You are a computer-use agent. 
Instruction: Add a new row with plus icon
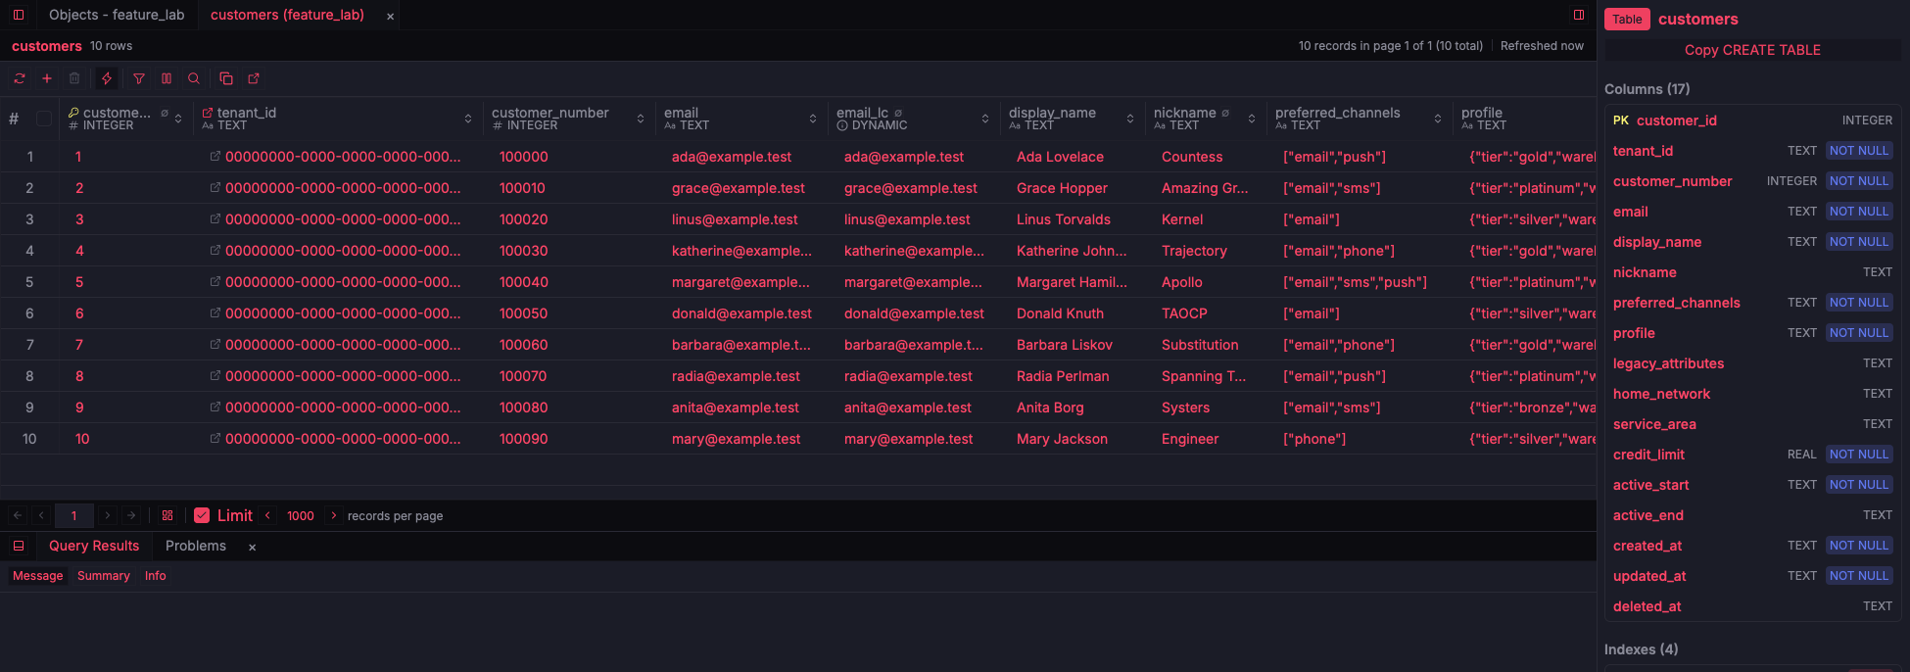[46, 78]
